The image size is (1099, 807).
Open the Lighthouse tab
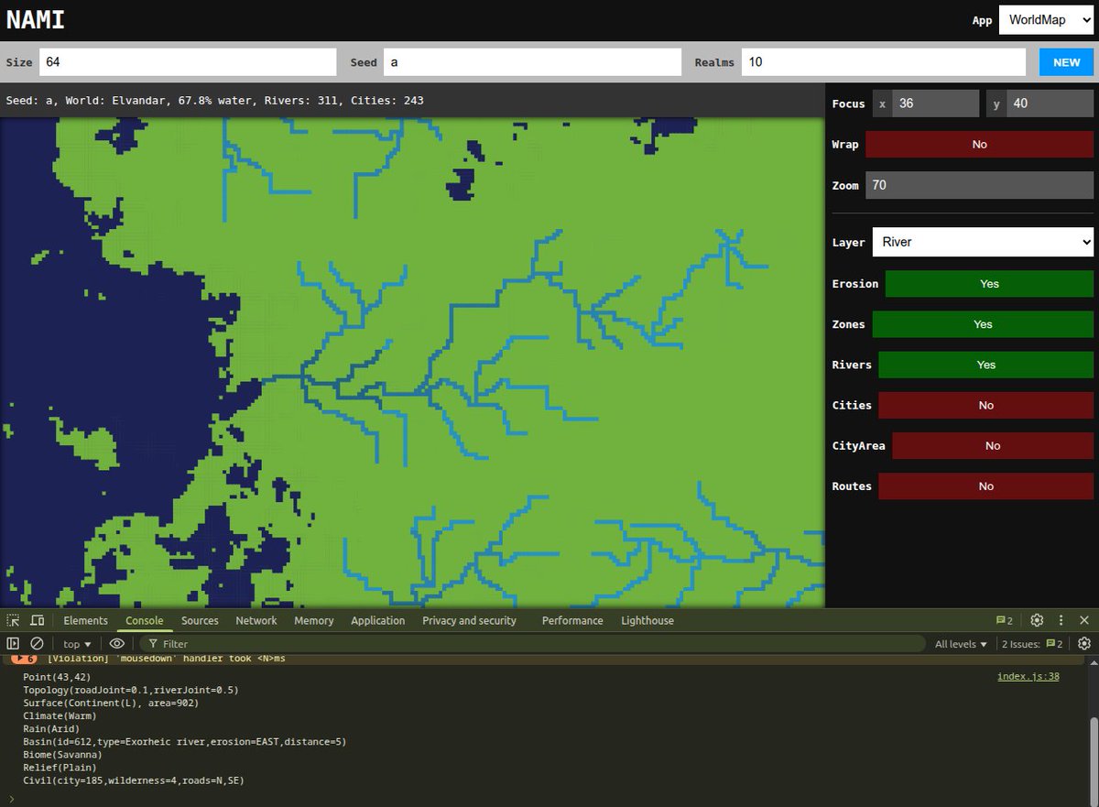pos(647,620)
